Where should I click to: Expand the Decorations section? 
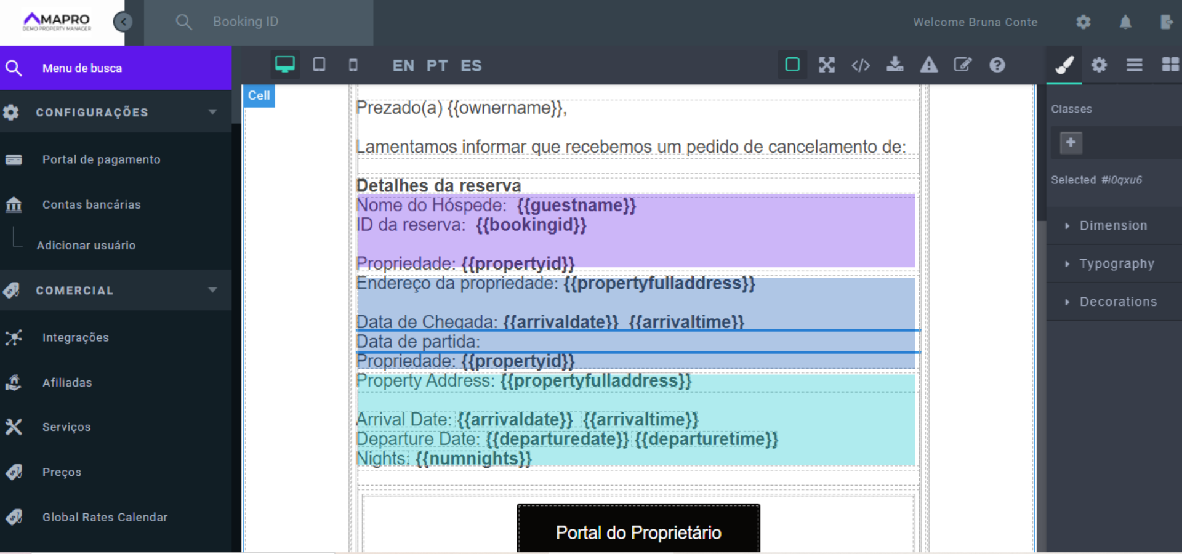pos(1118,301)
